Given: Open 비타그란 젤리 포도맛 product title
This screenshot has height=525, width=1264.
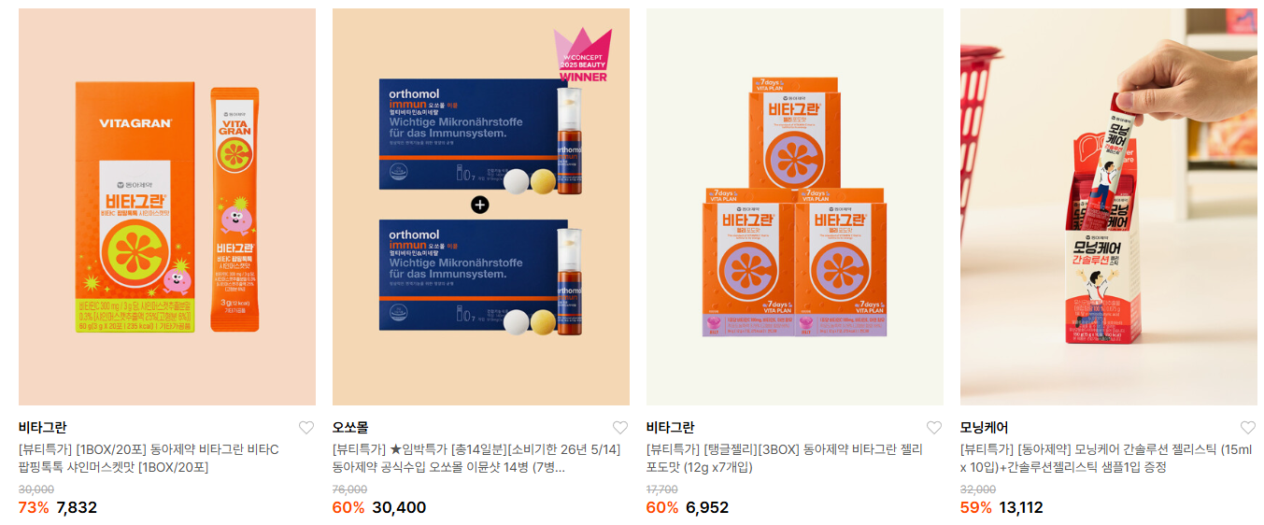Looking at the screenshot, I should coord(785,459).
